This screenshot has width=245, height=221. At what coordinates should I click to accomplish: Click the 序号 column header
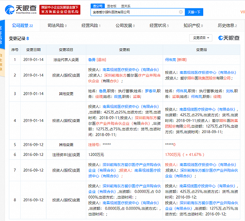pyautogui.click(x=15, y=50)
